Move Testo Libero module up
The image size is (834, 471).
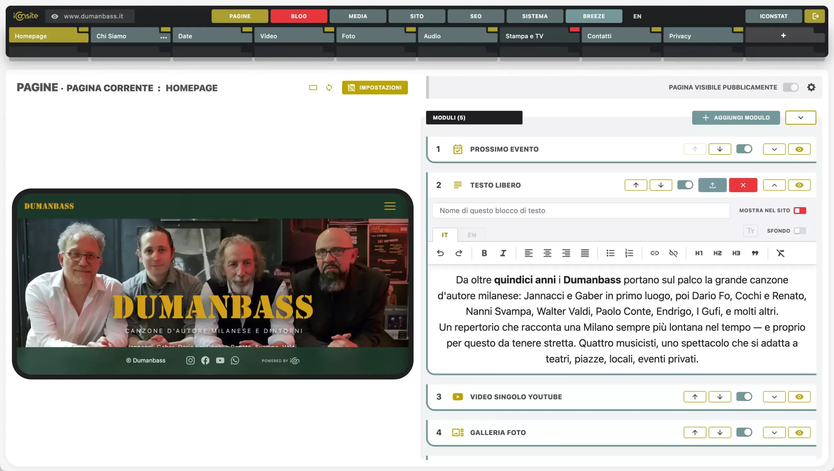coord(636,185)
